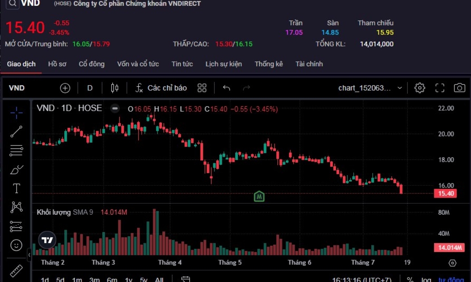This screenshot has width=471, height=282.
Task: Open the emoji icons tool
Action: (x=17, y=245)
